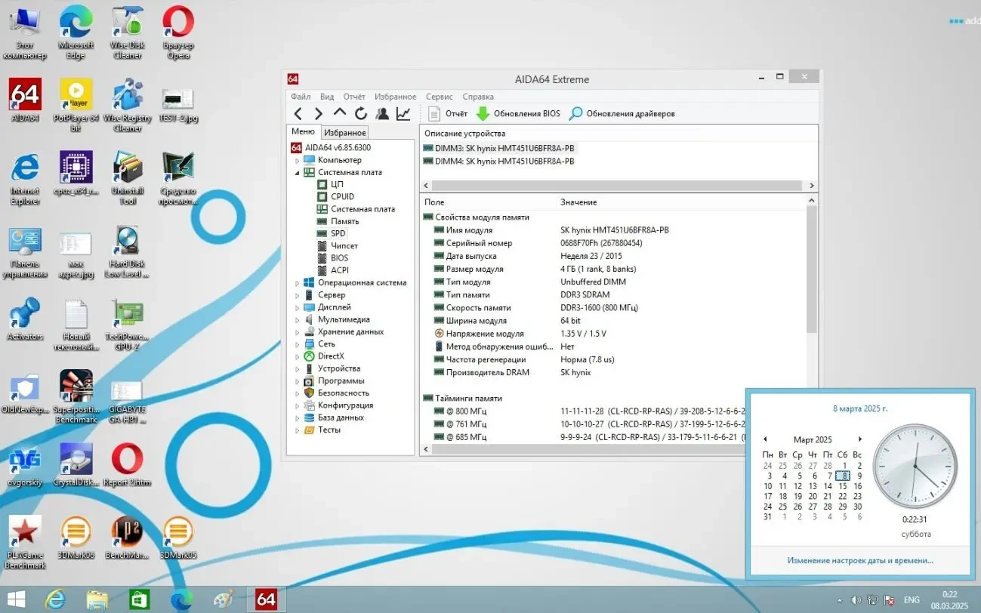
Task: Click the Обновления драйверов magnifier icon
Action: point(576,113)
